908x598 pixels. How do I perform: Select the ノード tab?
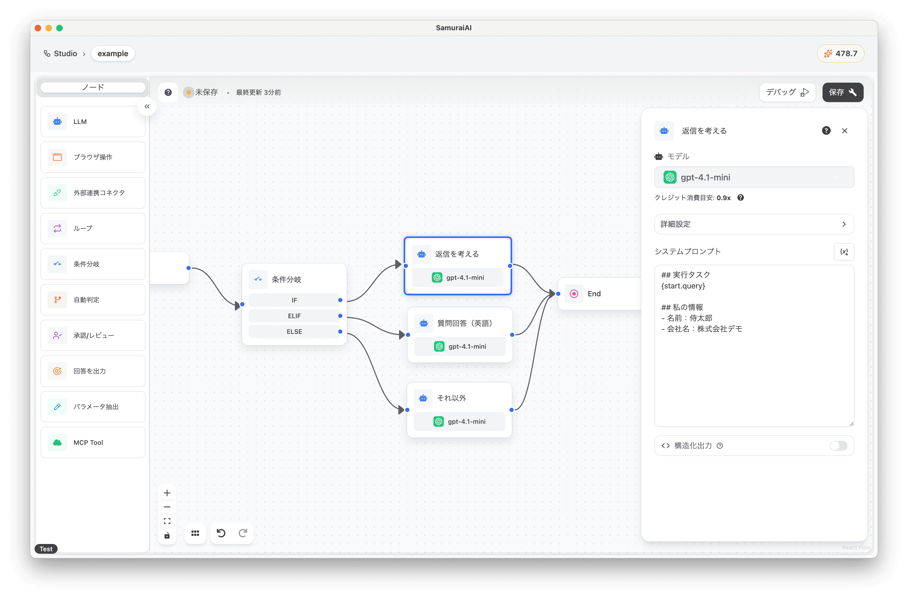[x=93, y=87]
